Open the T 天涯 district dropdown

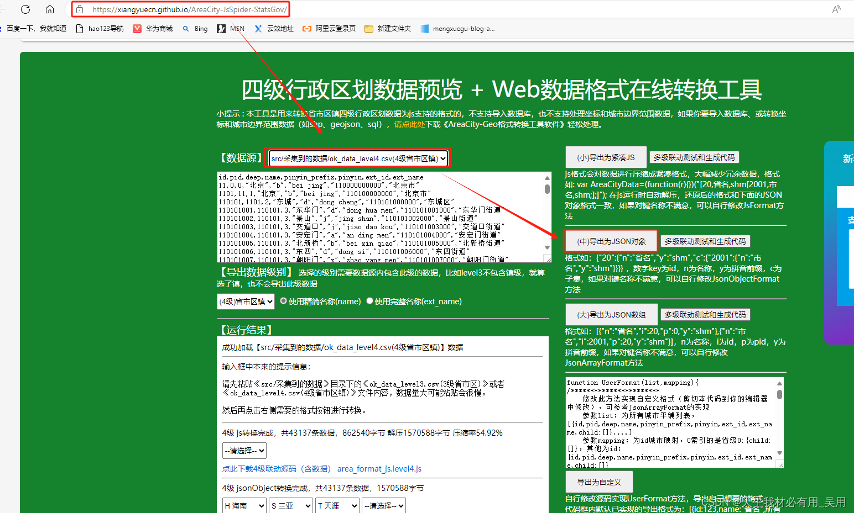click(x=337, y=506)
